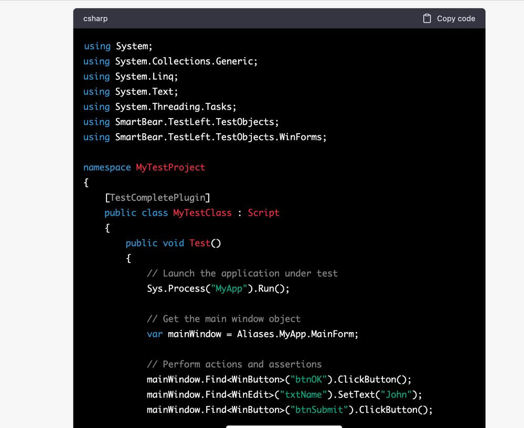
Task: Click the [TestCompletePlugin] attribute
Action: click(x=157, y=198)
